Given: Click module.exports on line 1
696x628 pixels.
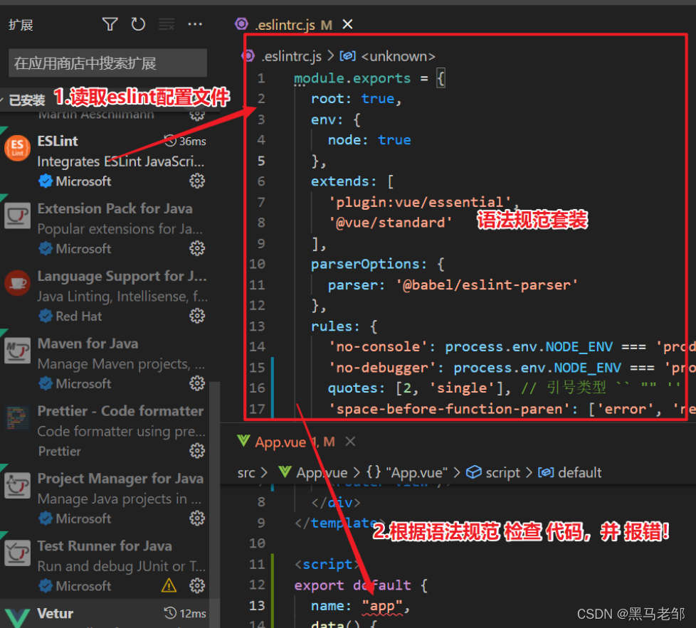Looking at the screenshot, I should 352,78.
